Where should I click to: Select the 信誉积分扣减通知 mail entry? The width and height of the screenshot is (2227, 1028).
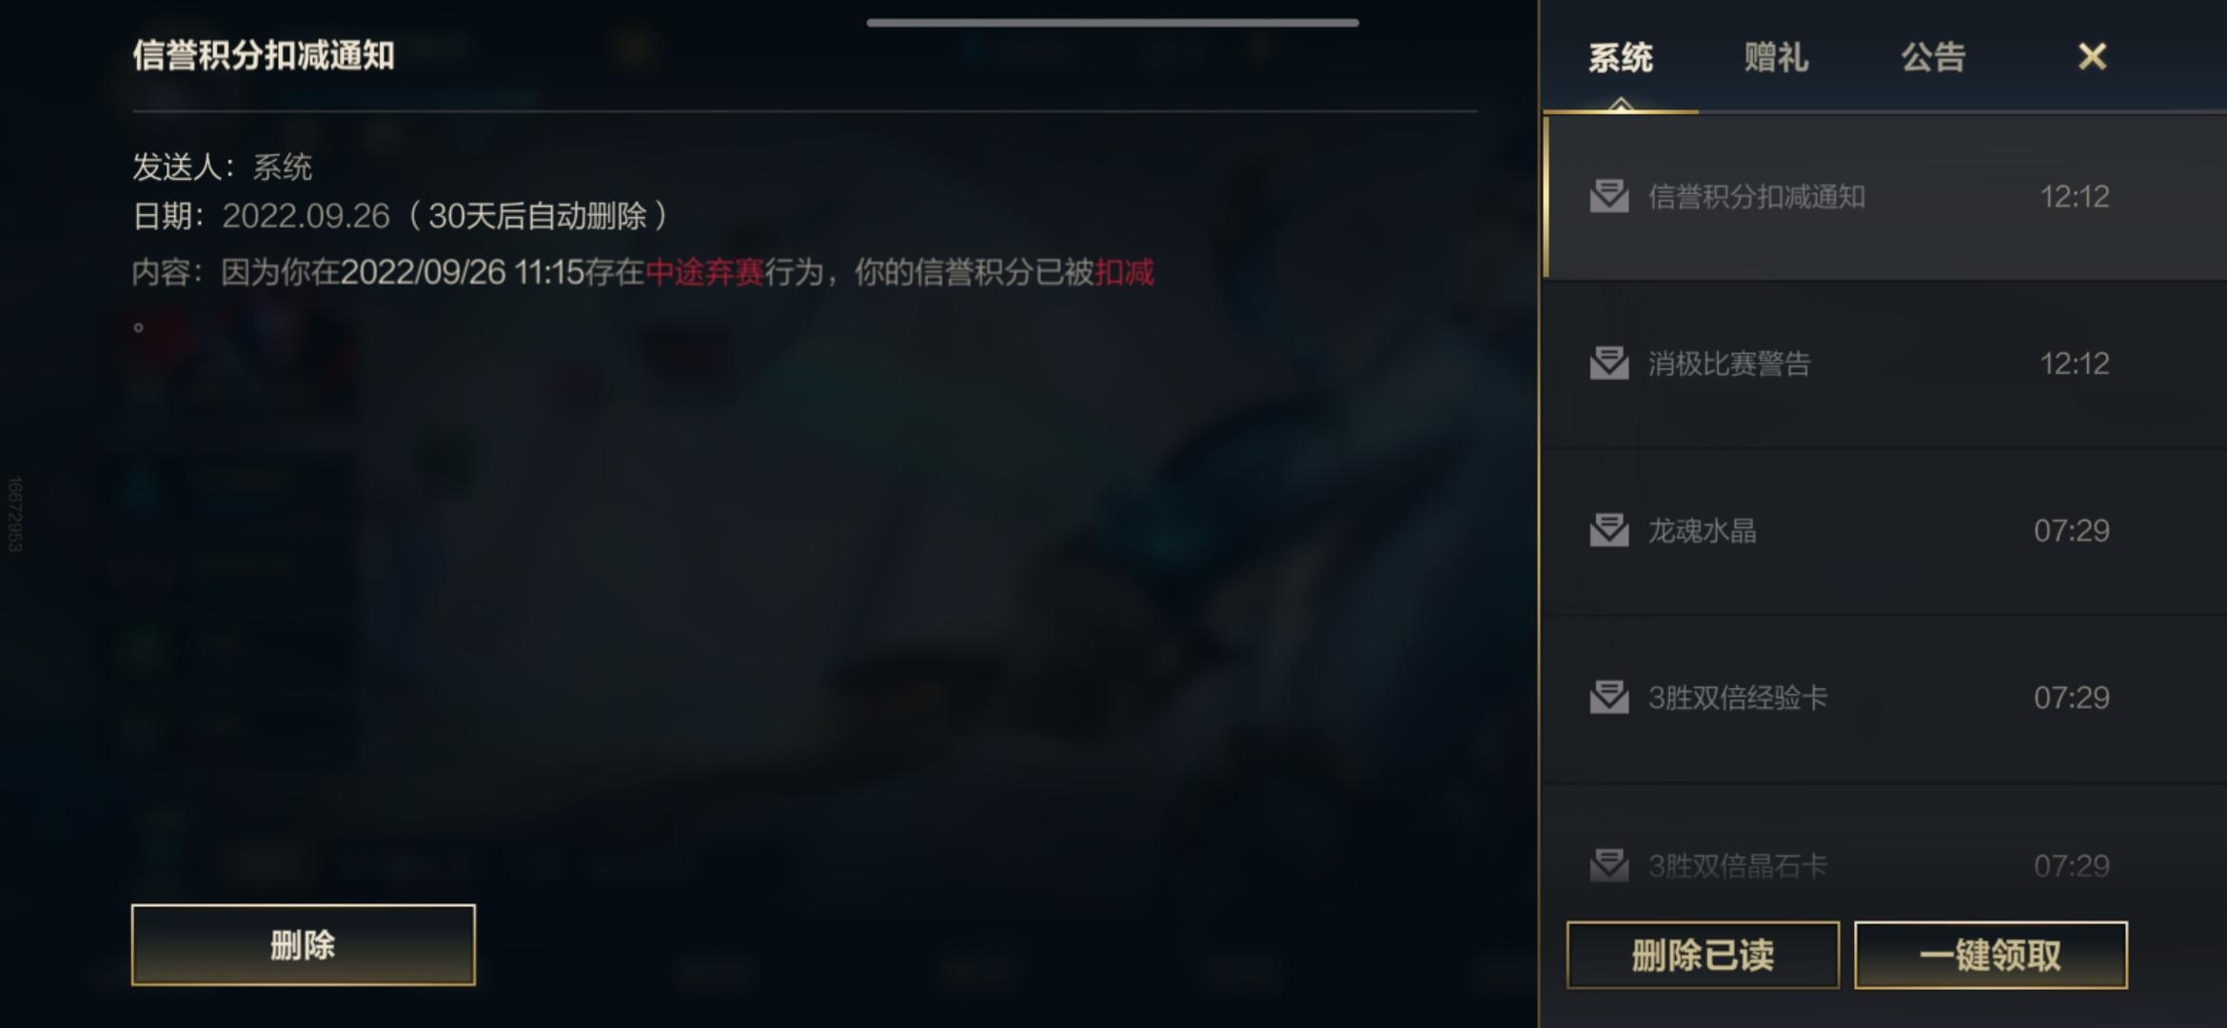1884,197
